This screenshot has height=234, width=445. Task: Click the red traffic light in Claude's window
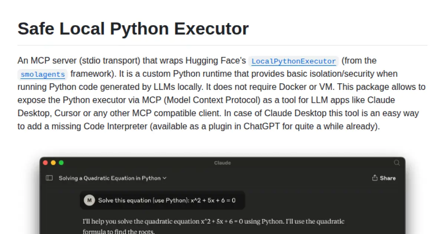[x=45, y=163]
